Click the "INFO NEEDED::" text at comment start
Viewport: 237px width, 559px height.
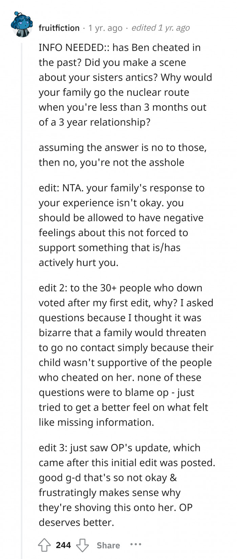click(x=74, y=47)
